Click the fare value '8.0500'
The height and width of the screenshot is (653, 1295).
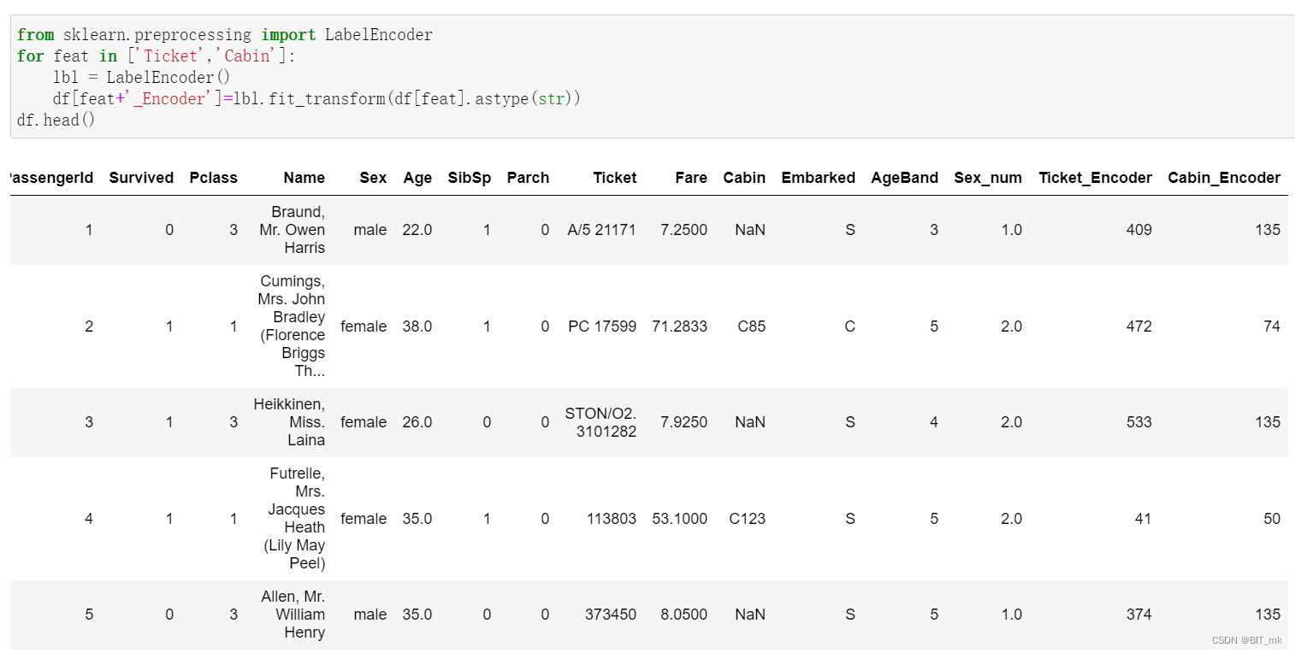684,615
